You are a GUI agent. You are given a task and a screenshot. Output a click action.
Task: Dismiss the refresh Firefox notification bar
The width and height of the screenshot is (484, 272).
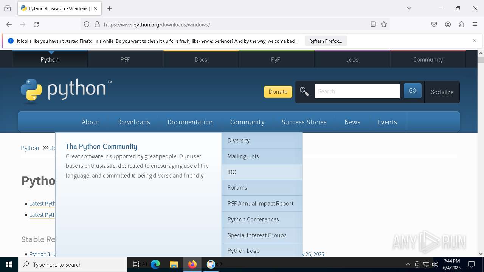(475, 41)
